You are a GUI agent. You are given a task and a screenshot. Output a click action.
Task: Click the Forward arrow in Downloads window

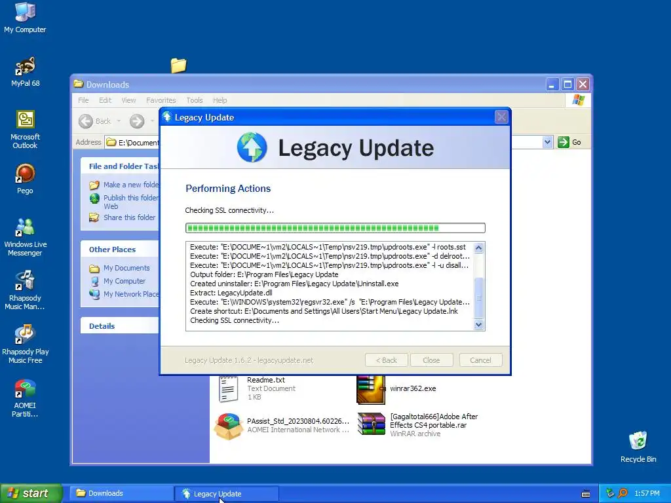point(137,121)
